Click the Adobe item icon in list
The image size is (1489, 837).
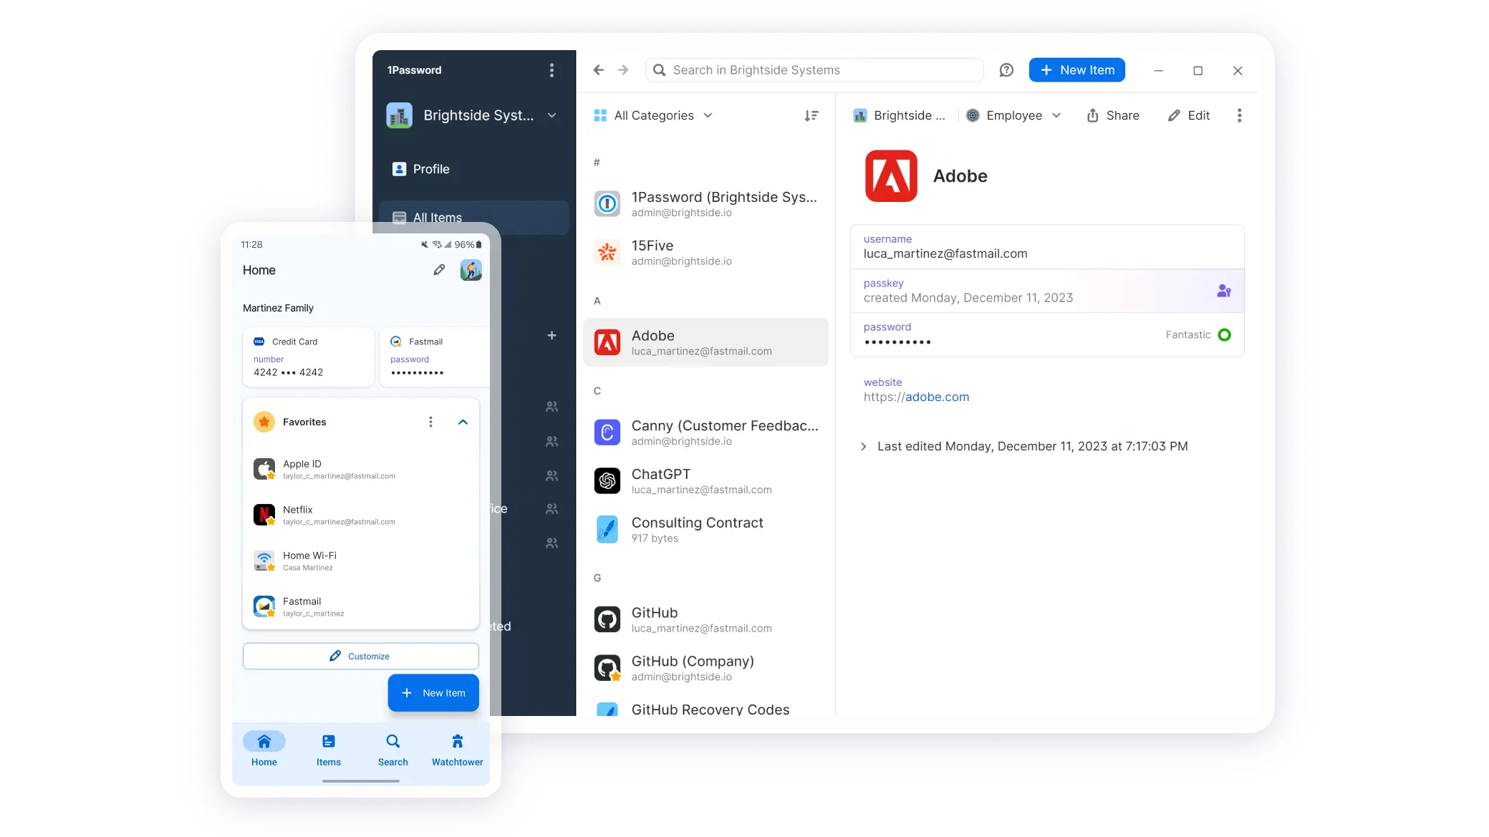[607, 342]
